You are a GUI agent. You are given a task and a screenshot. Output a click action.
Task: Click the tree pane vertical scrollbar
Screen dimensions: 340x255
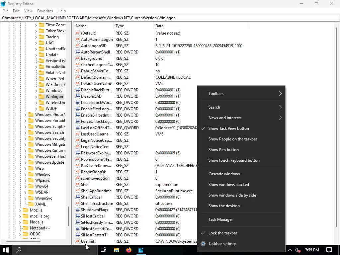[68, 216]
